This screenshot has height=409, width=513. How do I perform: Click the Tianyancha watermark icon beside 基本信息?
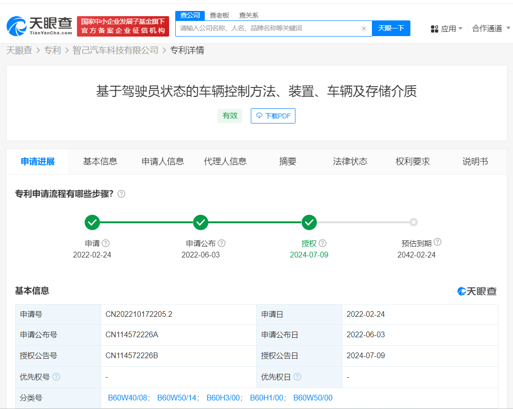pos(461,291)
